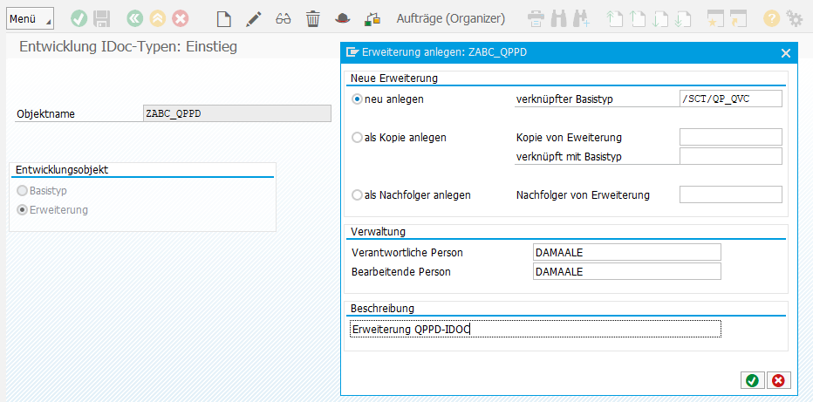Select the 'als Kopie anlegen' option

pos(357,138)
